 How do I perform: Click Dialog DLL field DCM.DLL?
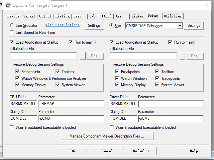[x=23, y=119]
